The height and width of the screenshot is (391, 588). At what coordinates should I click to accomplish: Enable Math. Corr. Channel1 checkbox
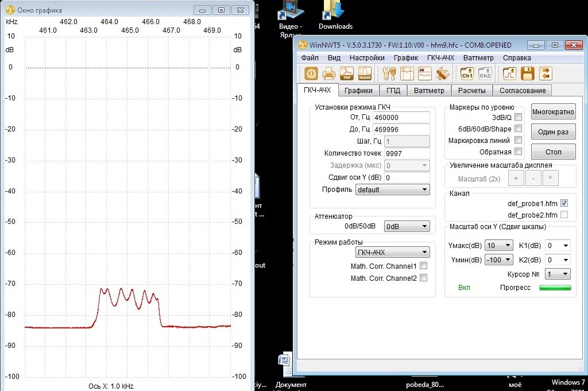click(424, 266)
